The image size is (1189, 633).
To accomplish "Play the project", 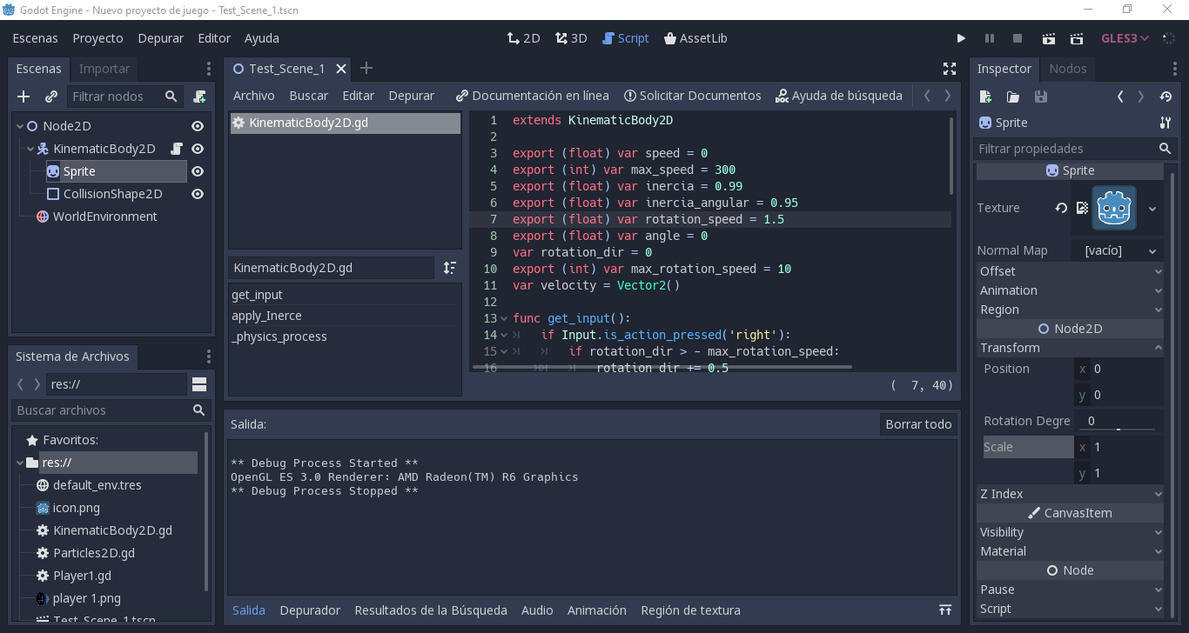I will click(x=961, y=38).
